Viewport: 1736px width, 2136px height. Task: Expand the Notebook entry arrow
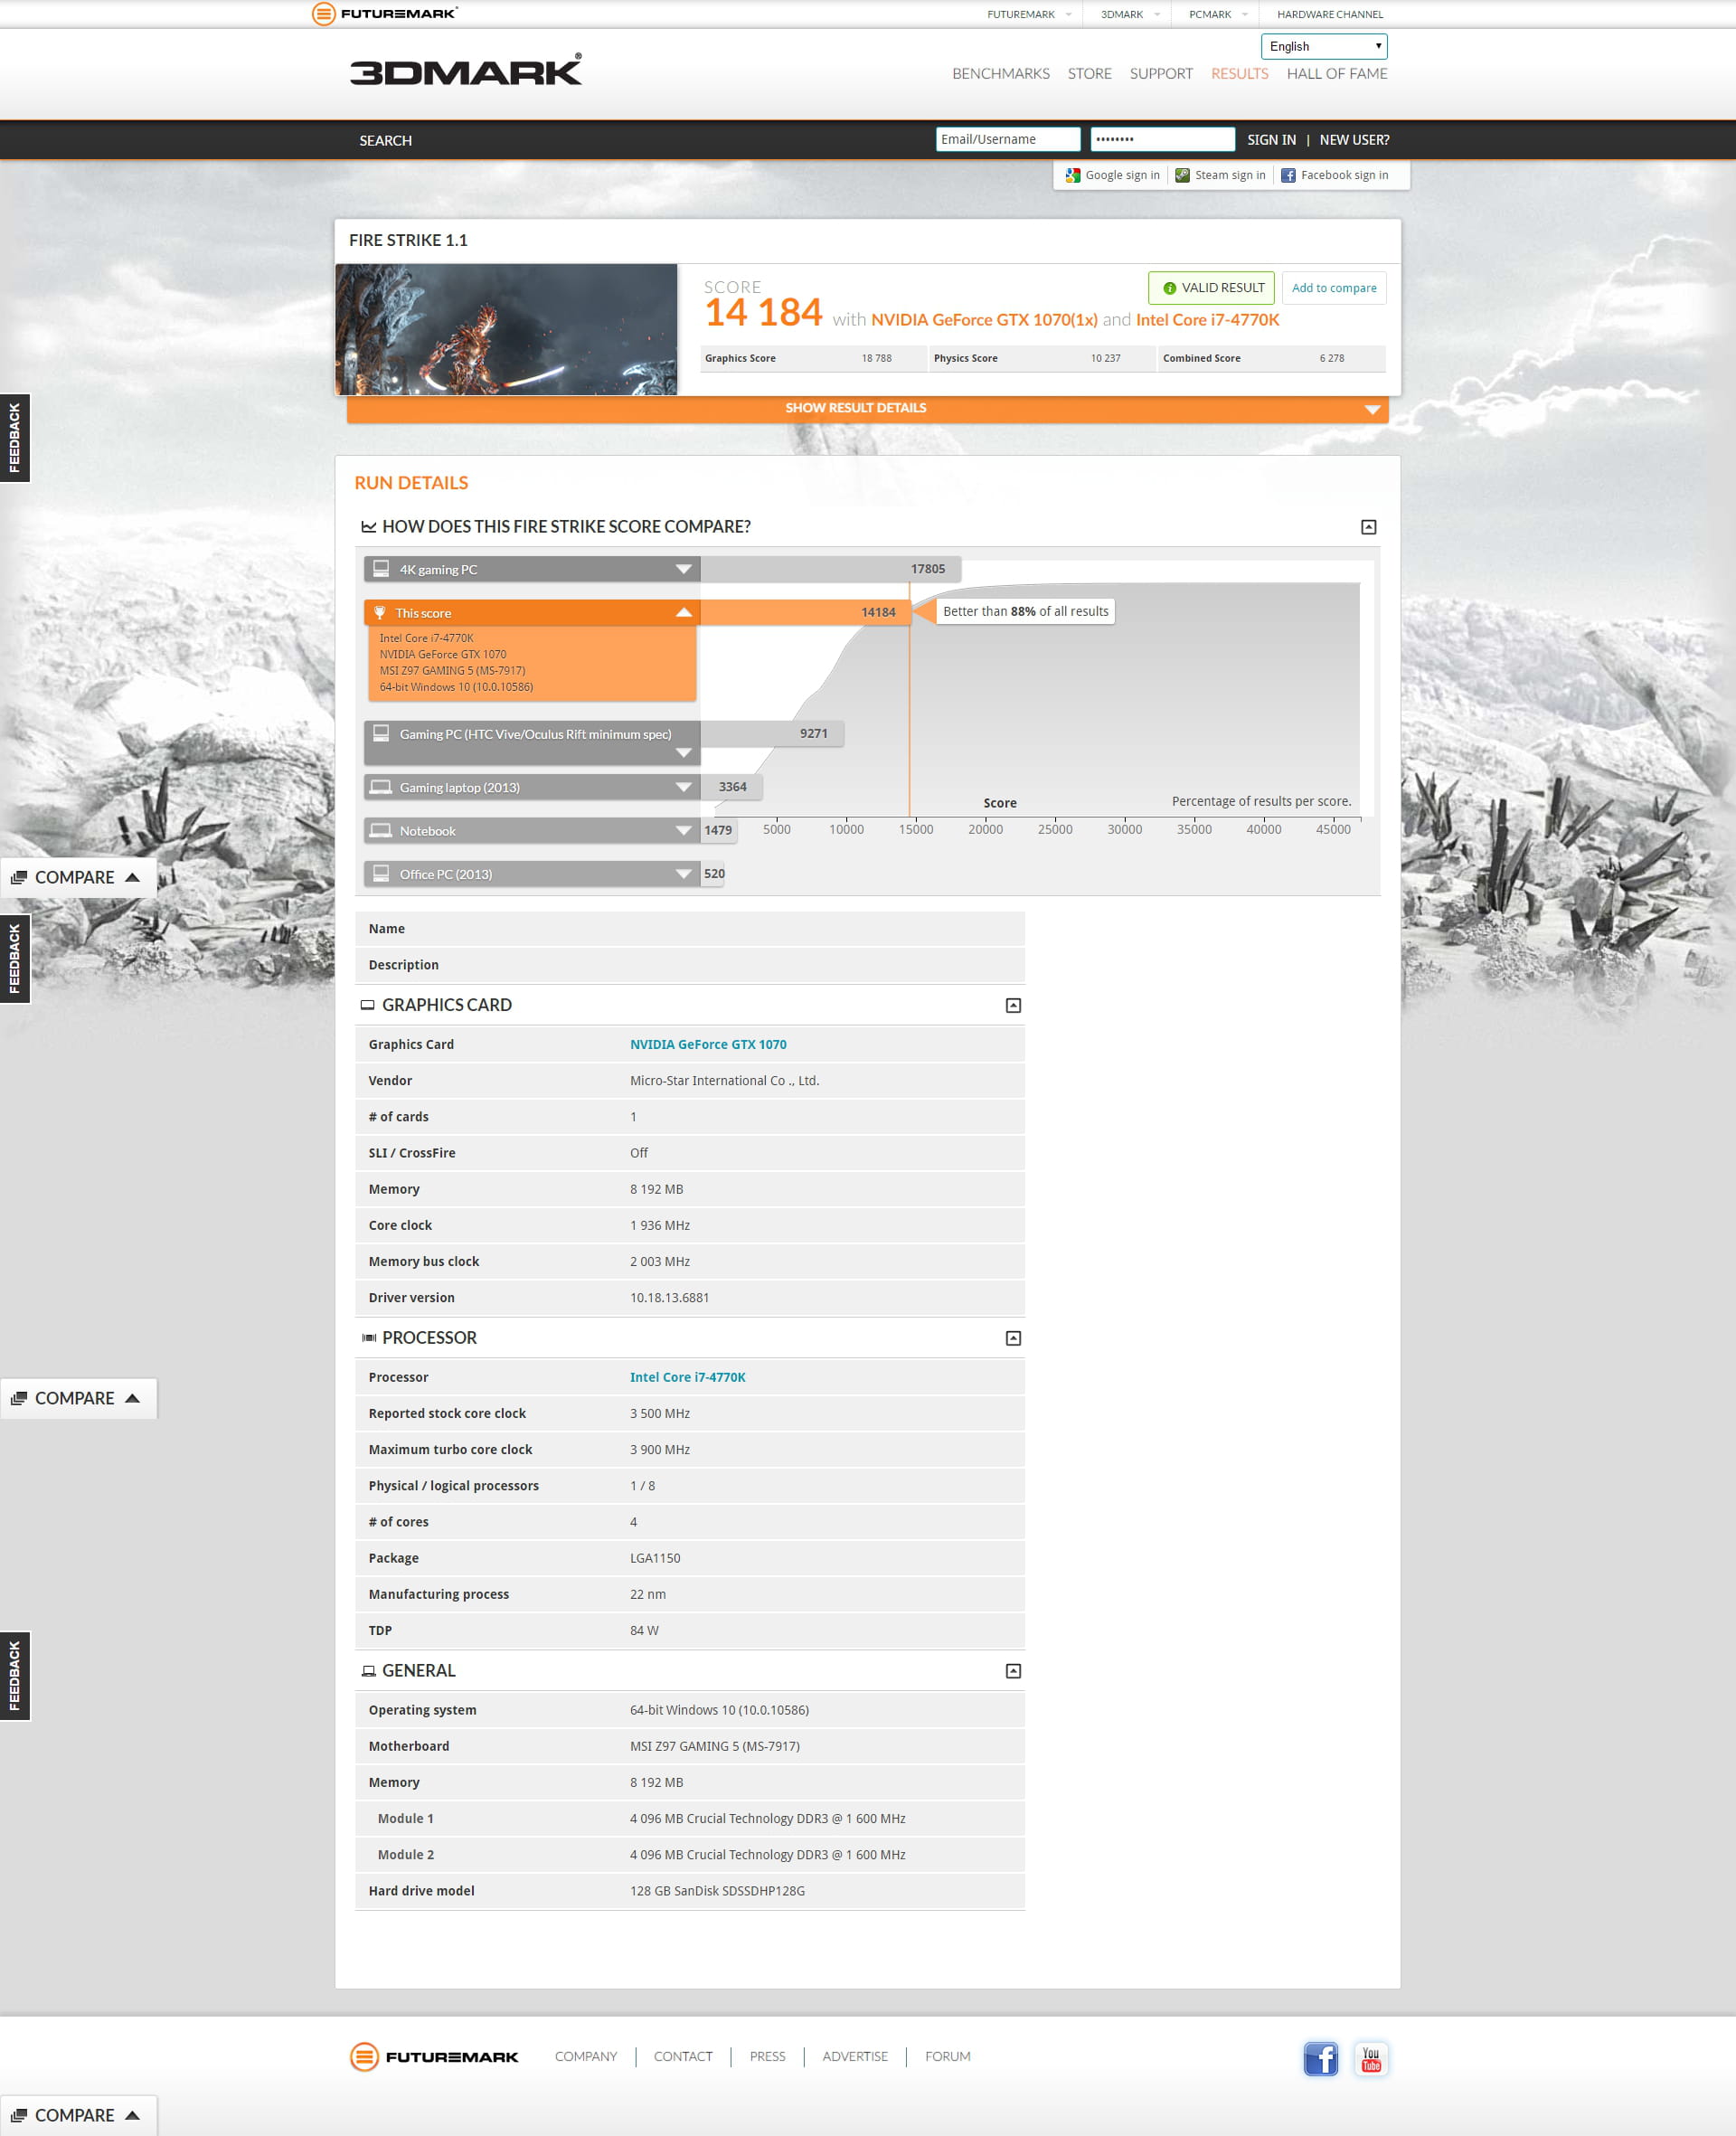point(684,830)
